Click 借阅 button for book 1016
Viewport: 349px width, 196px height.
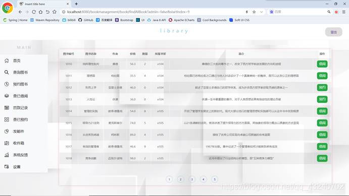click(x=322, y=135)
